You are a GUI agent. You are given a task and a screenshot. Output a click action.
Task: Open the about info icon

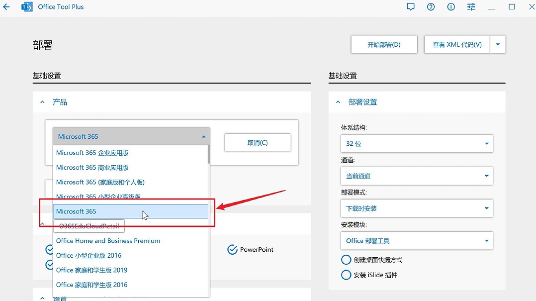[x=451, y=7]
